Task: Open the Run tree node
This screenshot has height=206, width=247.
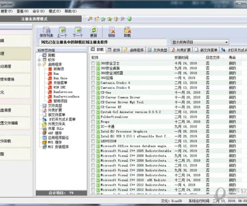Action: point(56,74)
